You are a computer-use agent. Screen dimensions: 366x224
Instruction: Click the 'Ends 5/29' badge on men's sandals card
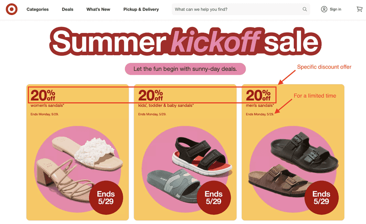coord(322,197)
